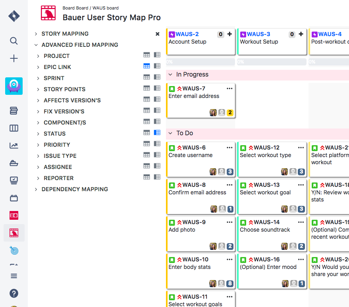Open the WAUS-12 card three-dots menu
This screenshot has height=307, width=349.
[301, 148]
